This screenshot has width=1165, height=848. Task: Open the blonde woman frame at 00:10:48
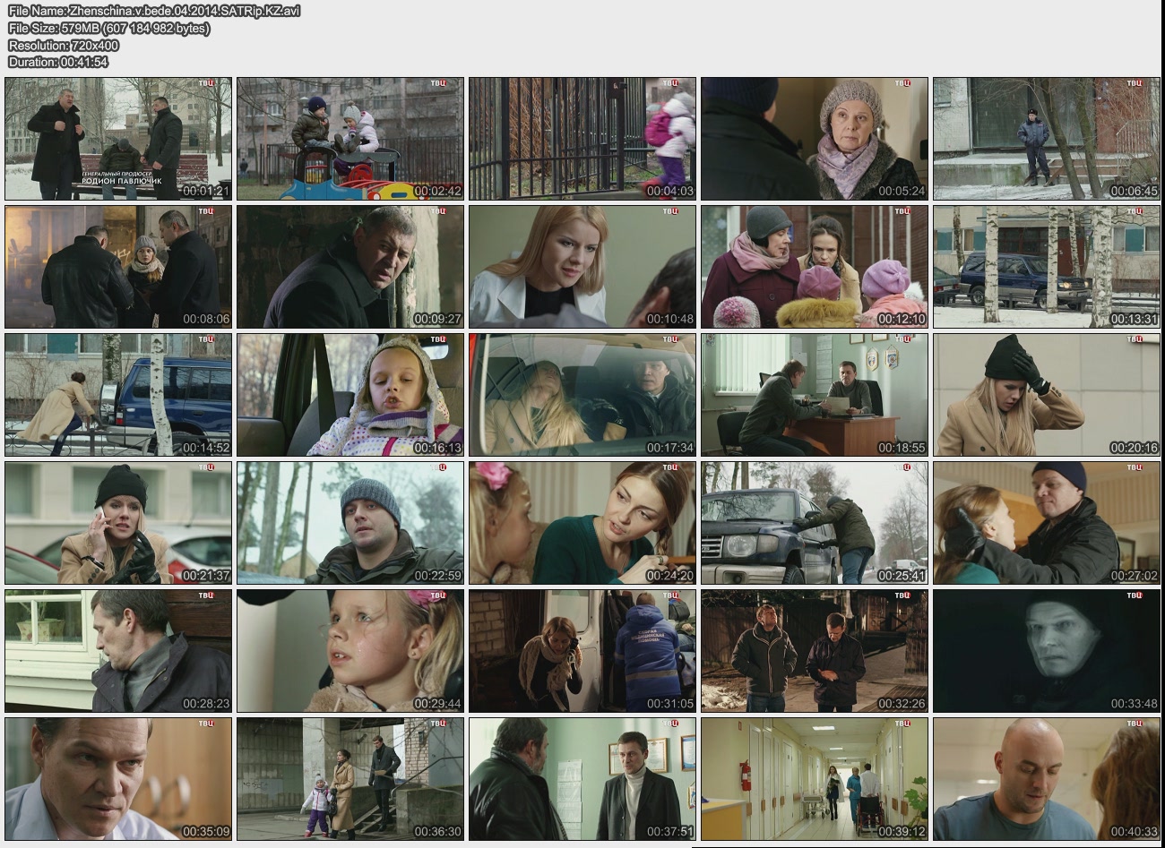click(582, 267)
